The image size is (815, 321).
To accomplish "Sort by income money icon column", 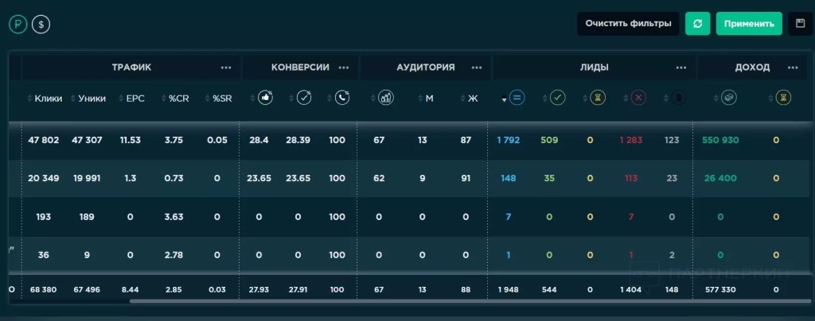I will (x=729, y=98).
